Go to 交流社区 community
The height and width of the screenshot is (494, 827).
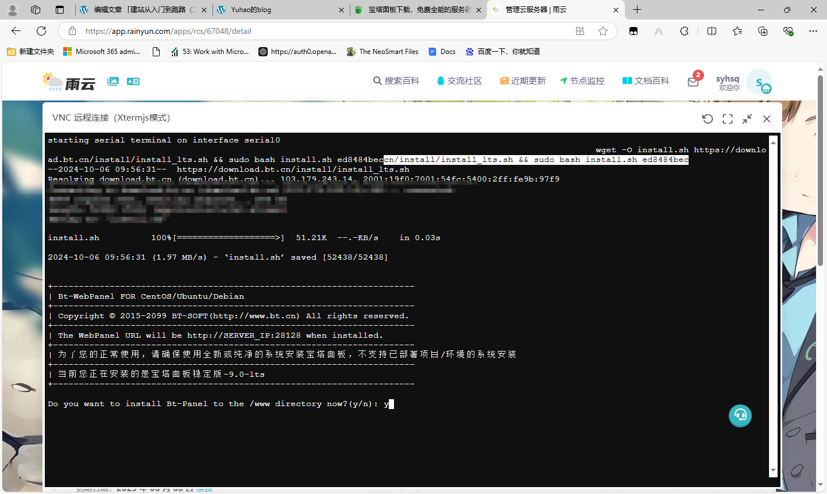[459, 81]
